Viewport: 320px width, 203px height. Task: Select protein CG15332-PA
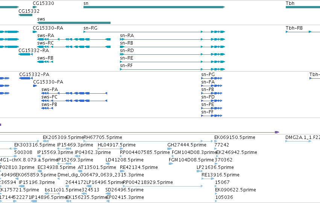pyautogui.click(x=26, y=78)
